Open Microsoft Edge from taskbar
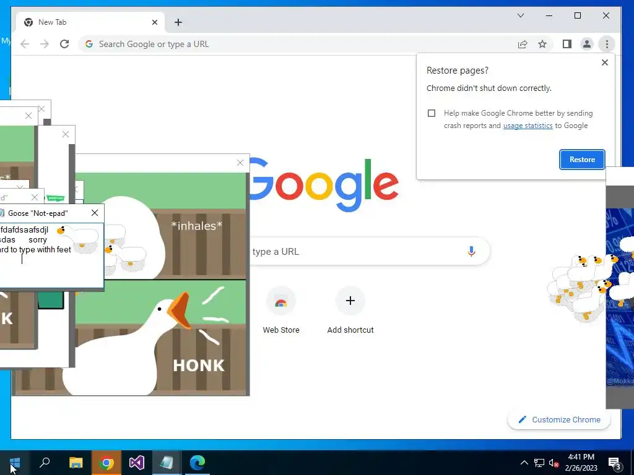Screen dimensions: 634x475 [198, 463]
